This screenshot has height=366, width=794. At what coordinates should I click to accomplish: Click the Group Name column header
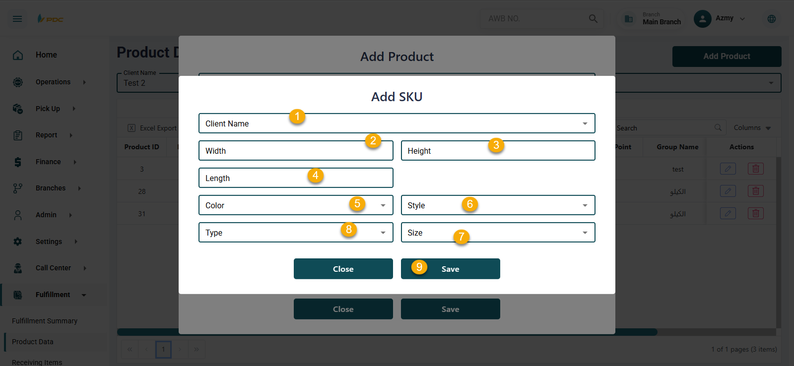[x=677, y=147]
